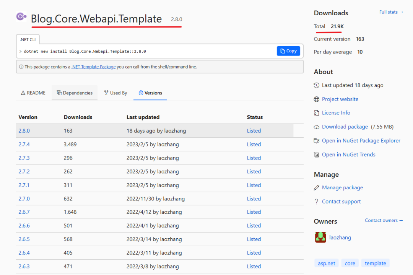
Task: Open version 2.6.7 link
Action: (x=24, y=212)
